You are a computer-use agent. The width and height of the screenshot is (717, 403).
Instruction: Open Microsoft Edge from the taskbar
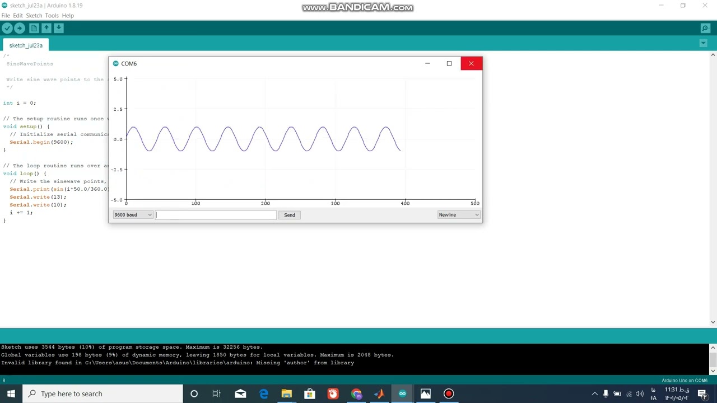coord(263,394)
